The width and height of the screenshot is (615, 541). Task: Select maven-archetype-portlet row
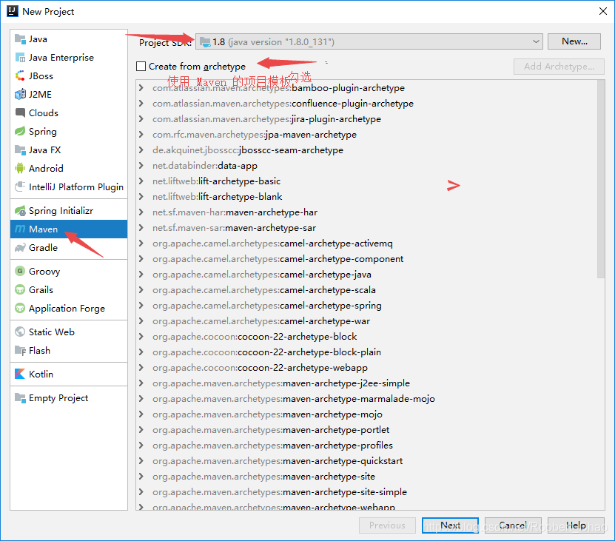point(366,429)
